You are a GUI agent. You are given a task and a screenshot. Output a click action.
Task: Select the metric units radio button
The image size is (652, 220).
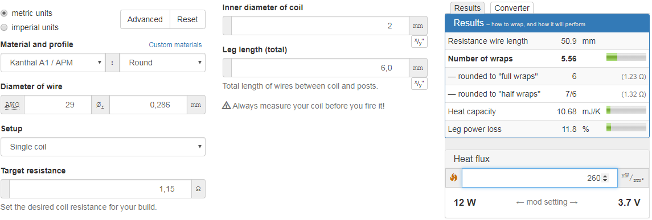(x=4, y=13)
